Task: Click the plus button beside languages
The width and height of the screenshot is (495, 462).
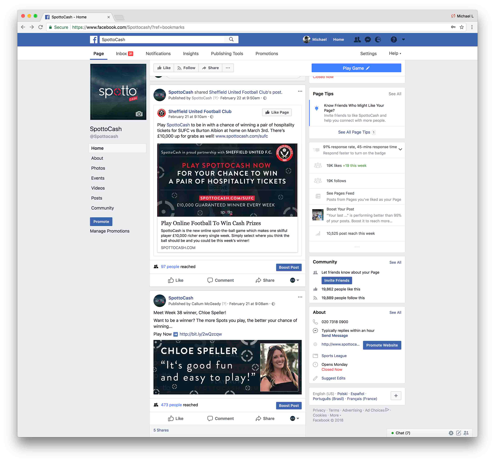Action: [x=396, y=396]
